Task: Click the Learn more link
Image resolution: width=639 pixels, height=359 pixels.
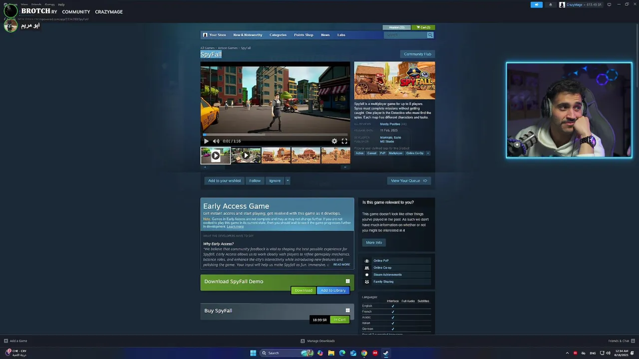Action: (235, 227)
